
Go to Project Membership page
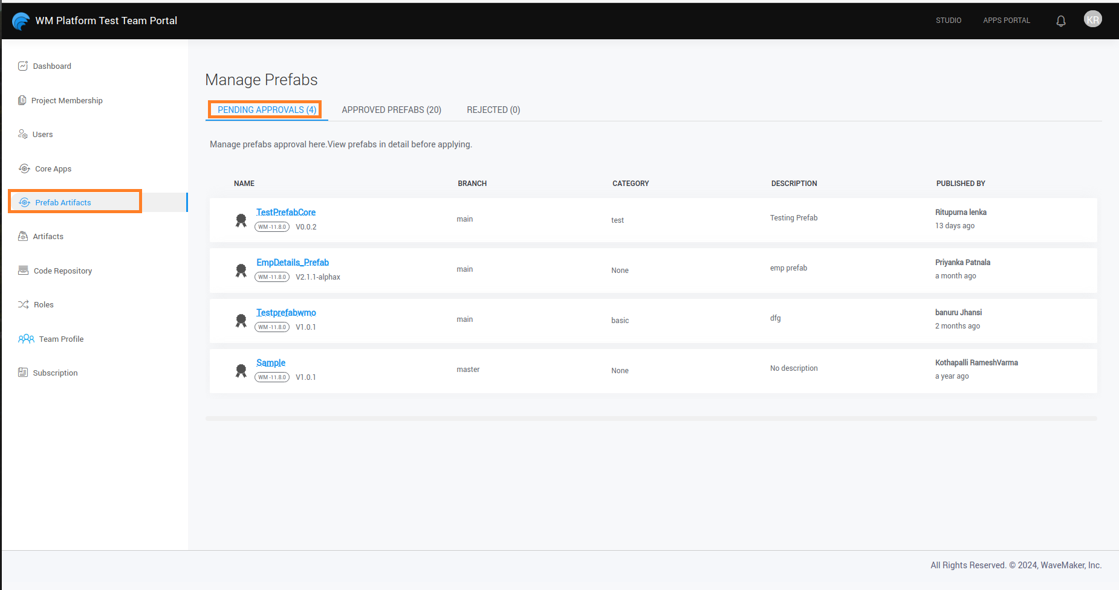coord(66,101)
